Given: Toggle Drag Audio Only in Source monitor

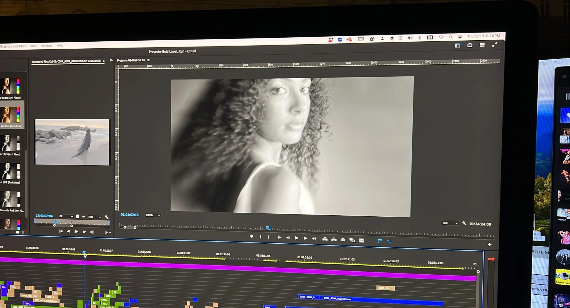Looking at the screenshot, I should pyautogui.click(x=83, y=217).
